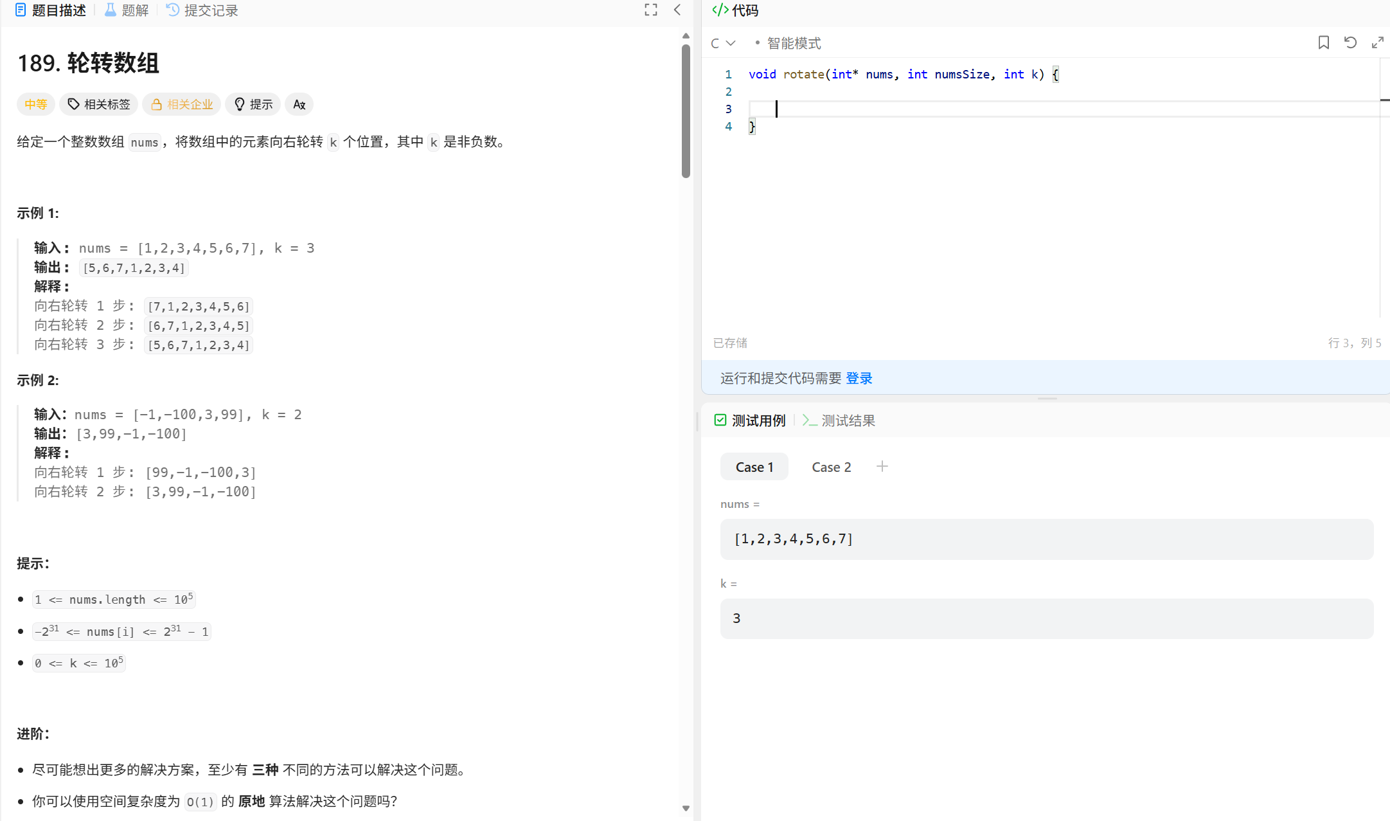The width and height of the screenshot is (1390, 821).
Task: Switch to the Case 2 tab
Action: [x=831, y=466]
